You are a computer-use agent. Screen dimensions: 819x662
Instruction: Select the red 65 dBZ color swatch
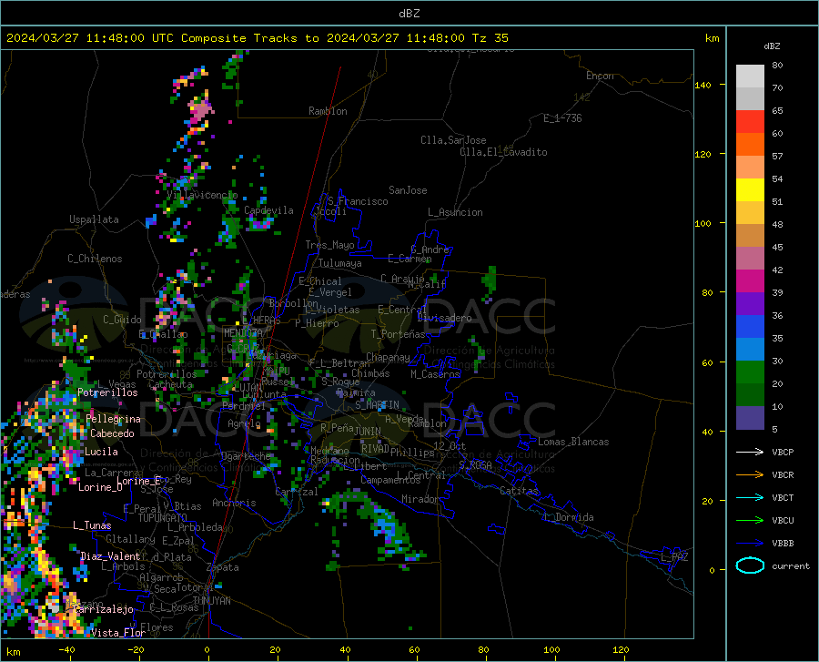(x=750, y=122)
